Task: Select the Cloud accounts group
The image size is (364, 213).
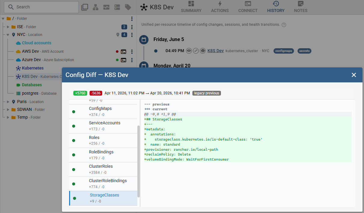Action: coord(36,43)
